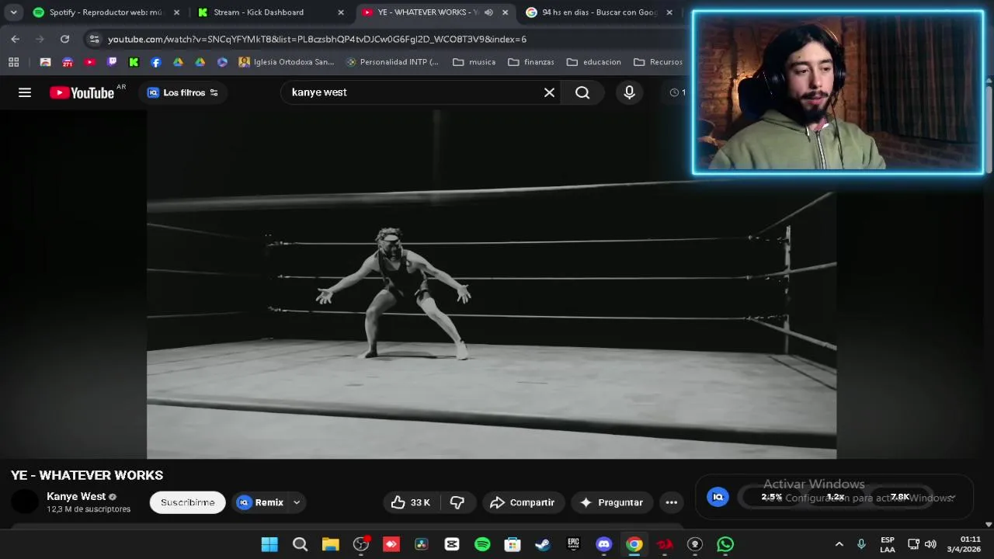The image size is (994, 559).
Task: Start voice search with the microphone icon
Action: pos(629,92)
